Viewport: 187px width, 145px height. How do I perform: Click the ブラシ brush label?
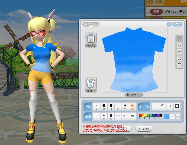[88, 107]
